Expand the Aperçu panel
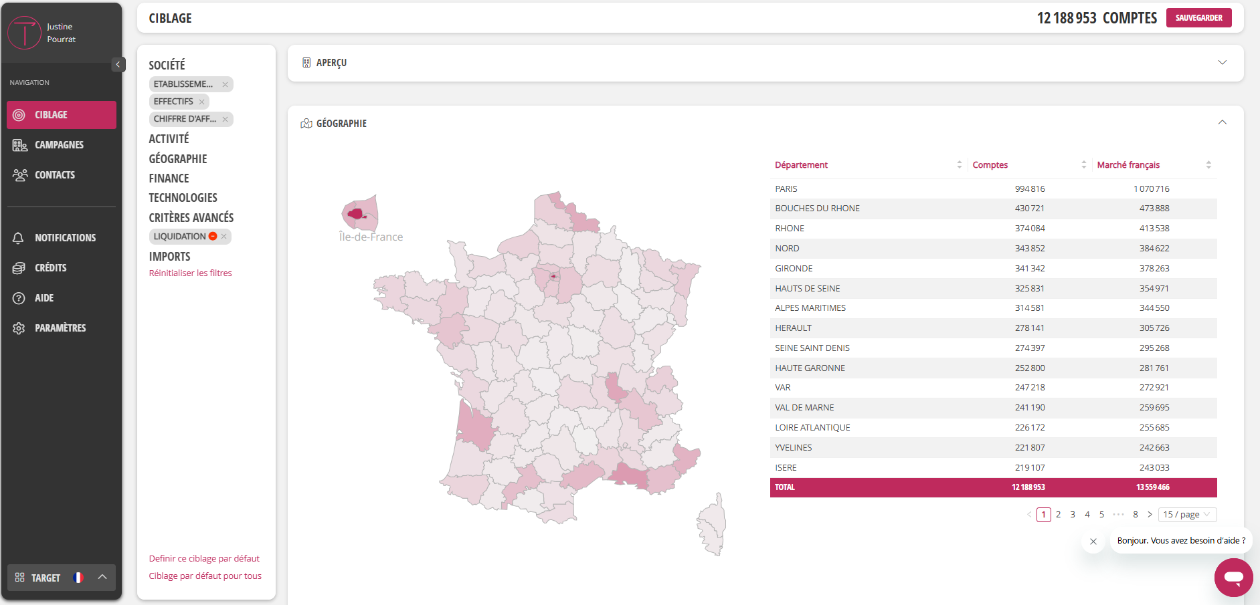This screenshot has width=1260, height=605. click(1222, 63)
